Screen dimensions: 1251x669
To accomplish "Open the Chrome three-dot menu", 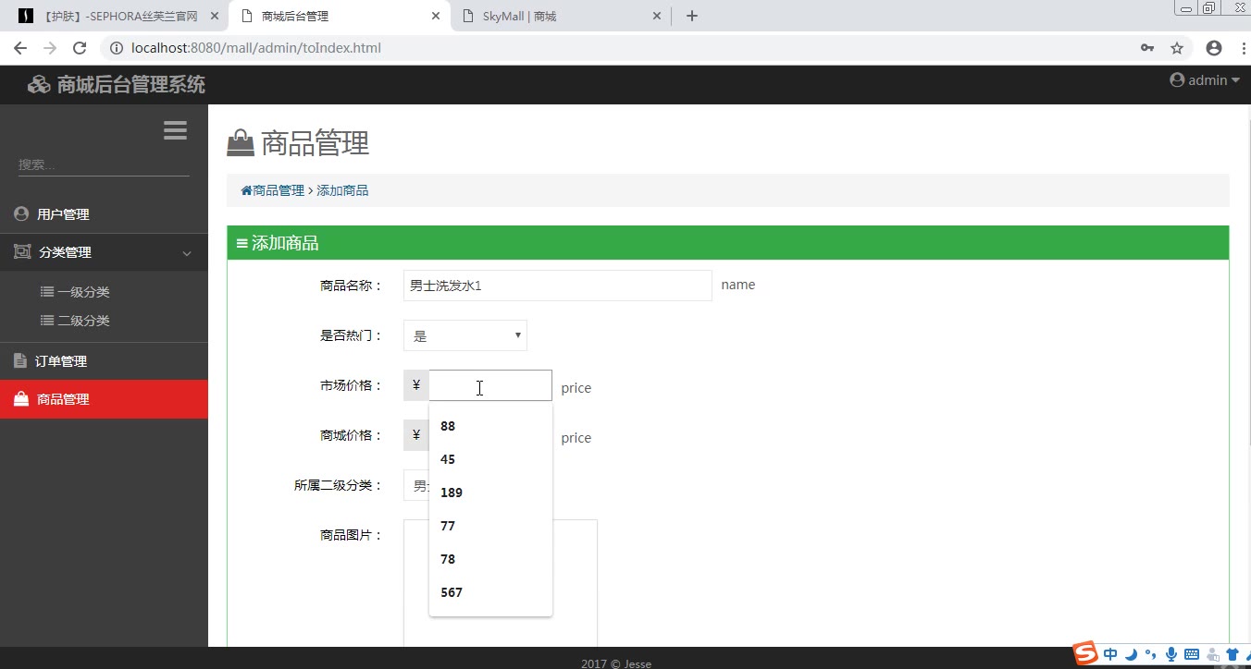I will point(1243,48).
